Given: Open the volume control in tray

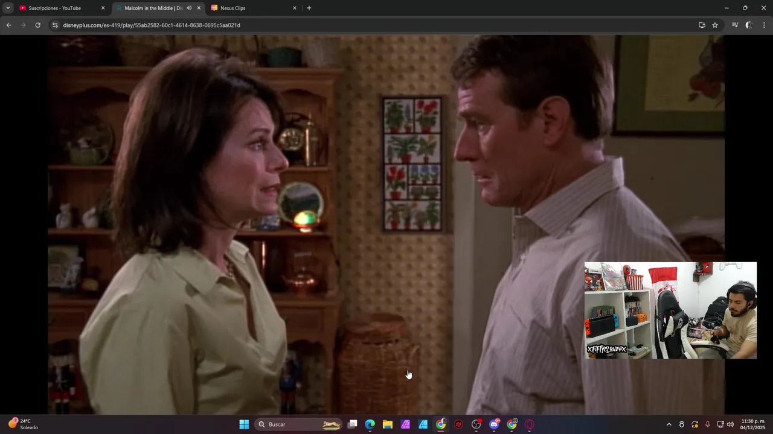Looking at the screenshot, I should click(731, 424).
